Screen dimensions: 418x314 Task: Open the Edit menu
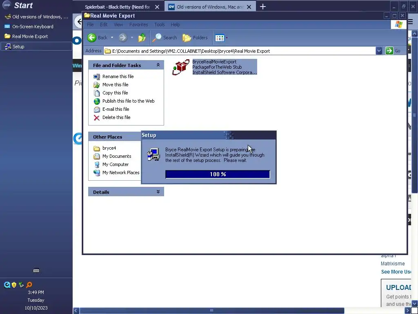coord(104,25)
